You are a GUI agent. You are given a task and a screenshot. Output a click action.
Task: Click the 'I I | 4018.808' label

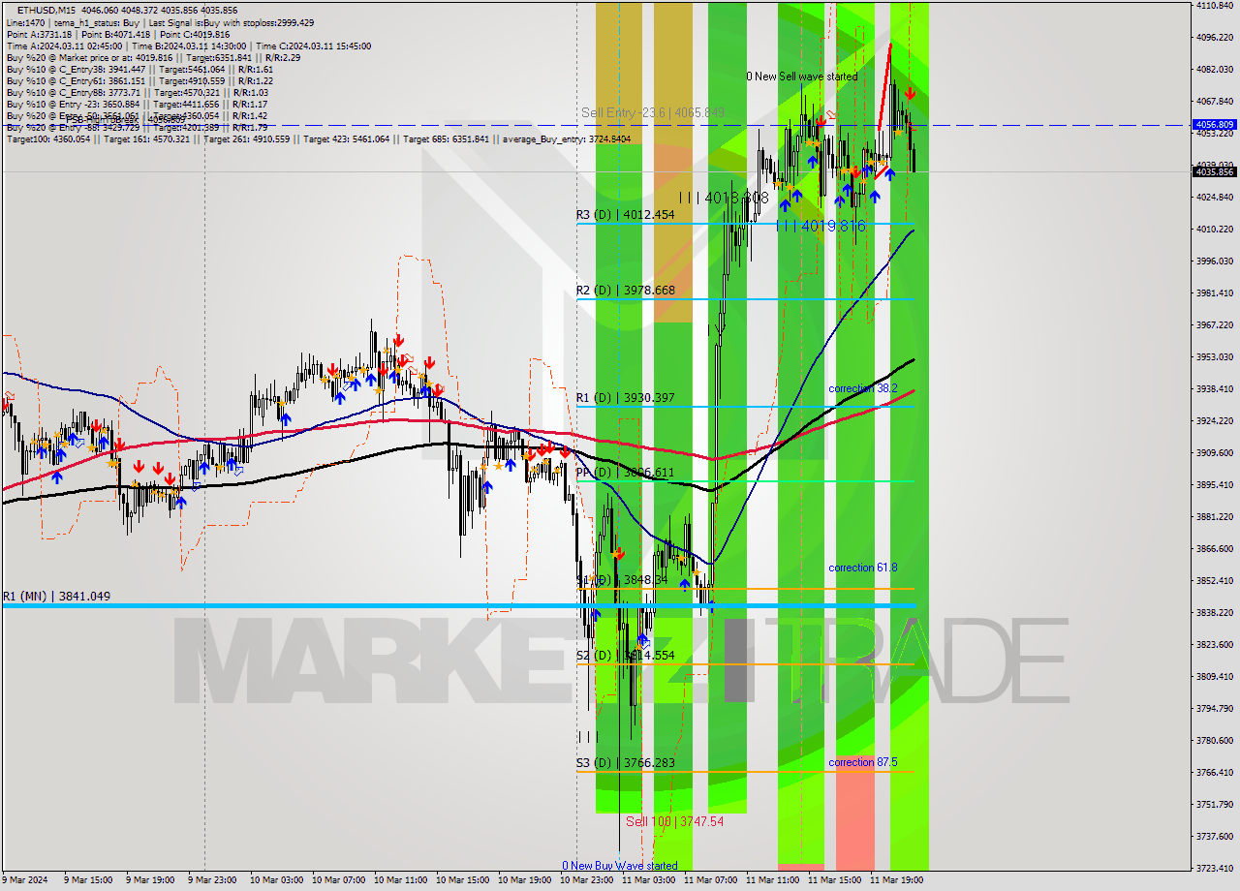724,198
